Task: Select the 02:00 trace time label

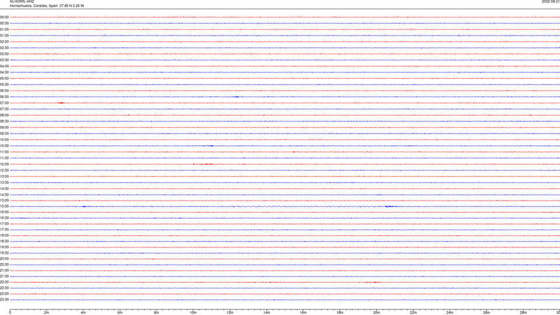Action: coord(4,42)
